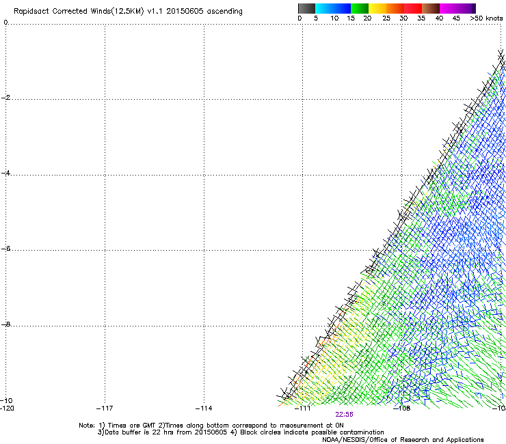Screen dimensions: 506x444
Task: Click the brown 35-40 knots legend swatch
Action: (x=431, y=8)
